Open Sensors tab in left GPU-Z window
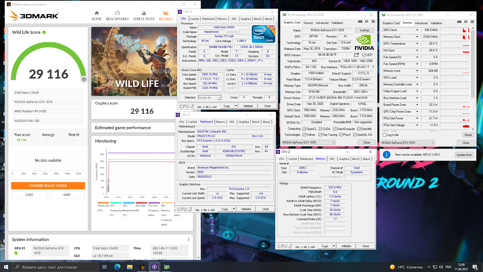Image resolution: width=483 pixels, height=272 pixels. [308, 23]
